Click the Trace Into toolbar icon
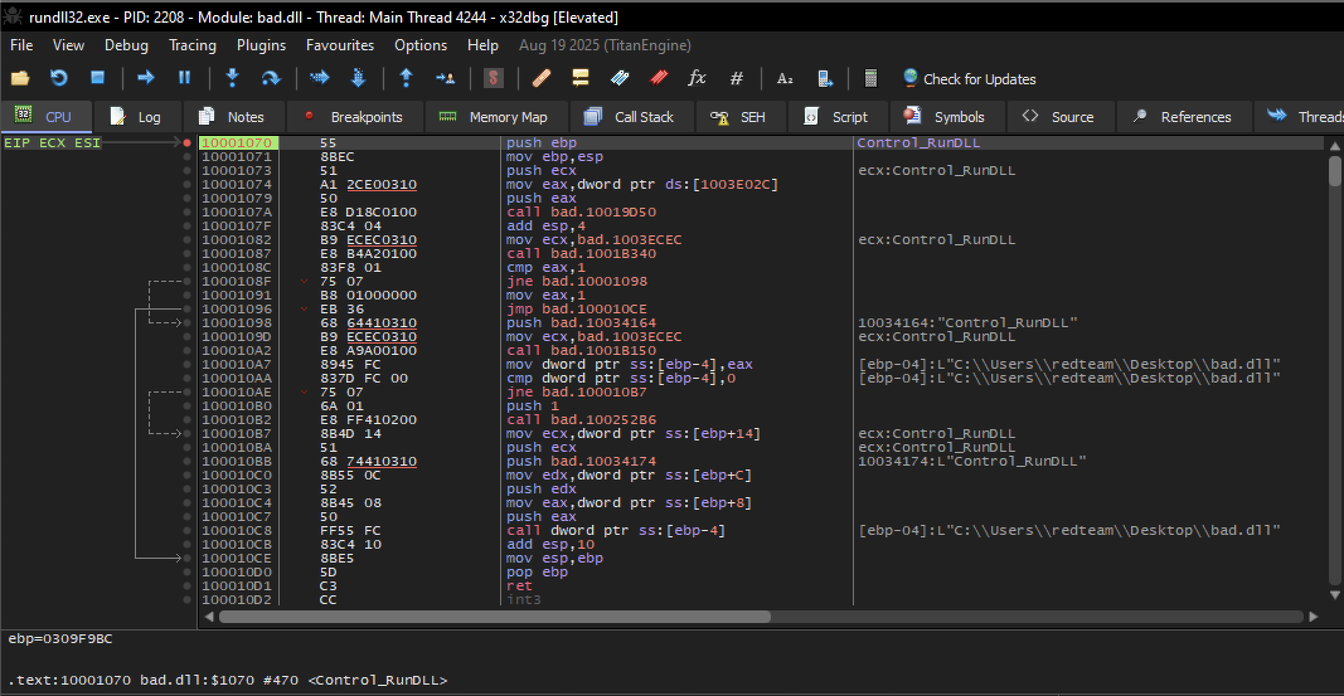 (x=320, y=78)
